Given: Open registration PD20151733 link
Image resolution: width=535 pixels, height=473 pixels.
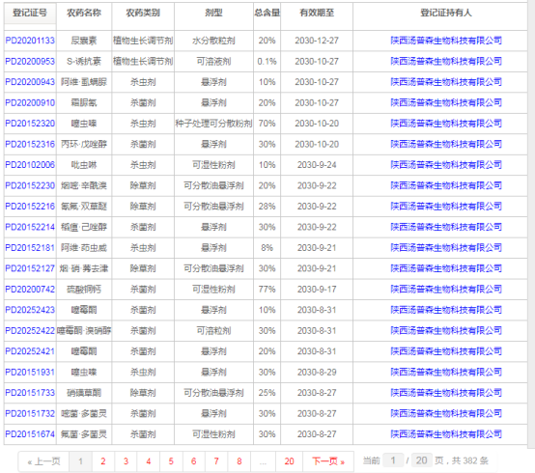Looking at the screenshot, I should click(x=30, y=393).
